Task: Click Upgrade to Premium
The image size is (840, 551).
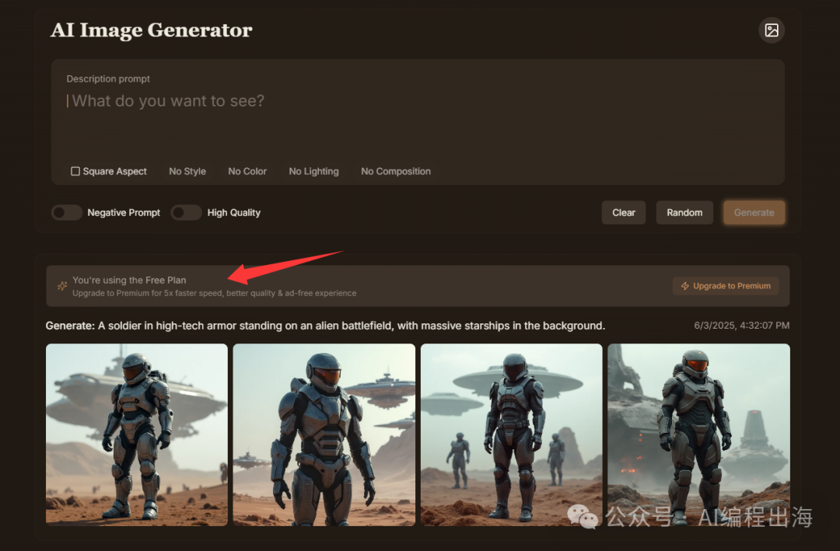Action: click(726, 286)
